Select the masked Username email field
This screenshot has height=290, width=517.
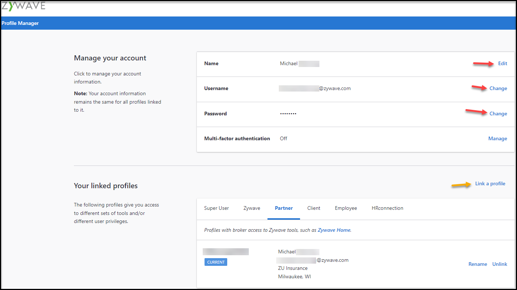(x=314, y=88)
